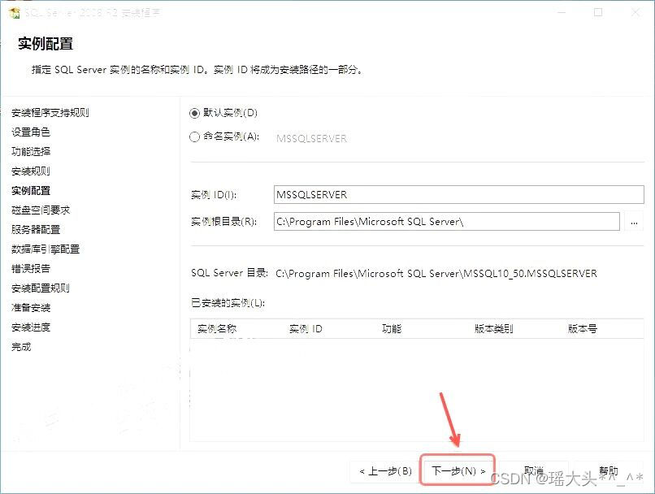Click the SQL Server setup title bar icon

pyautogui.click(x=14, y=12)
